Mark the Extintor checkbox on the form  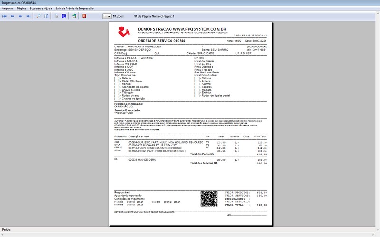point(197,92)
